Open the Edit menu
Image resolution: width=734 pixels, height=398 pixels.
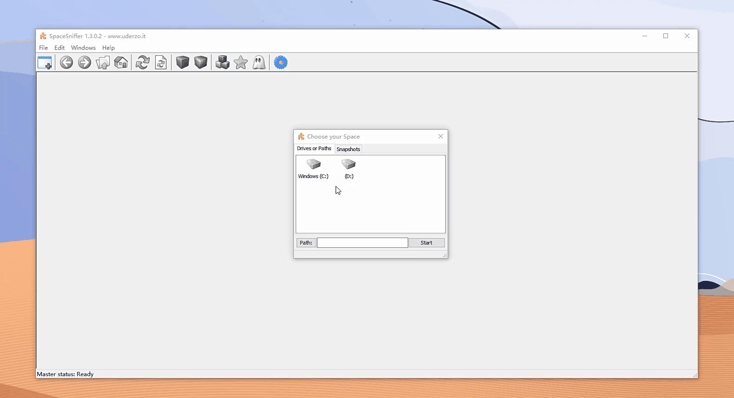pyautogui.click(x=60, y=48)
